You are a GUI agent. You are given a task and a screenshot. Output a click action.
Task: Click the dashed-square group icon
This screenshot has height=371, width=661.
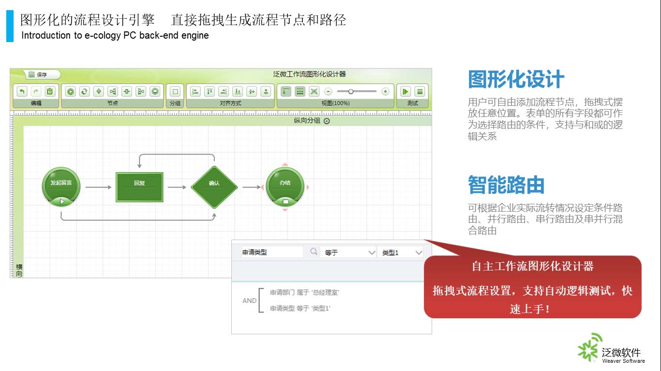175,91
